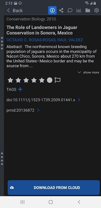This screenshot has height=208, width=101.
Task: Select the gray color label circle
Action: tap(50, 80)
